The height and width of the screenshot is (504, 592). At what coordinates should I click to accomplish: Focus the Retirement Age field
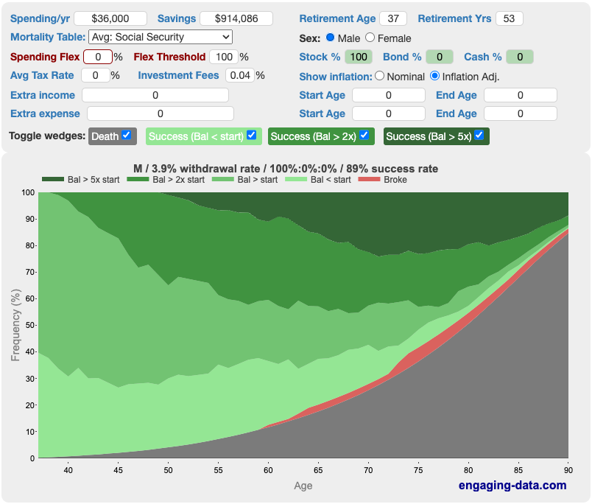coord(393,18)
